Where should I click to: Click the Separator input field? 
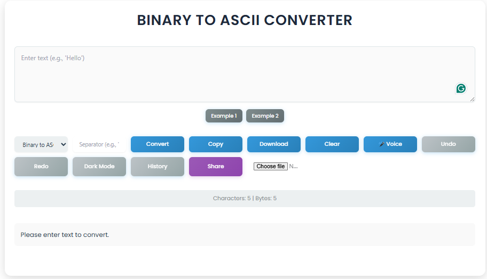99,145
